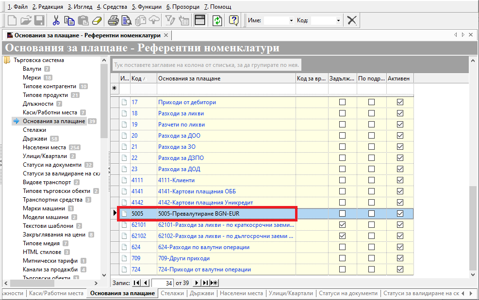Uncheck Задълж. checkbox for row 62101
The image size is (479, 300).
[343, 225]
